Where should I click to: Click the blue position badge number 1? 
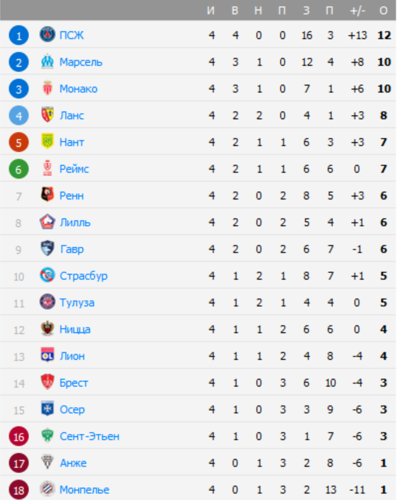click(19, 35)
